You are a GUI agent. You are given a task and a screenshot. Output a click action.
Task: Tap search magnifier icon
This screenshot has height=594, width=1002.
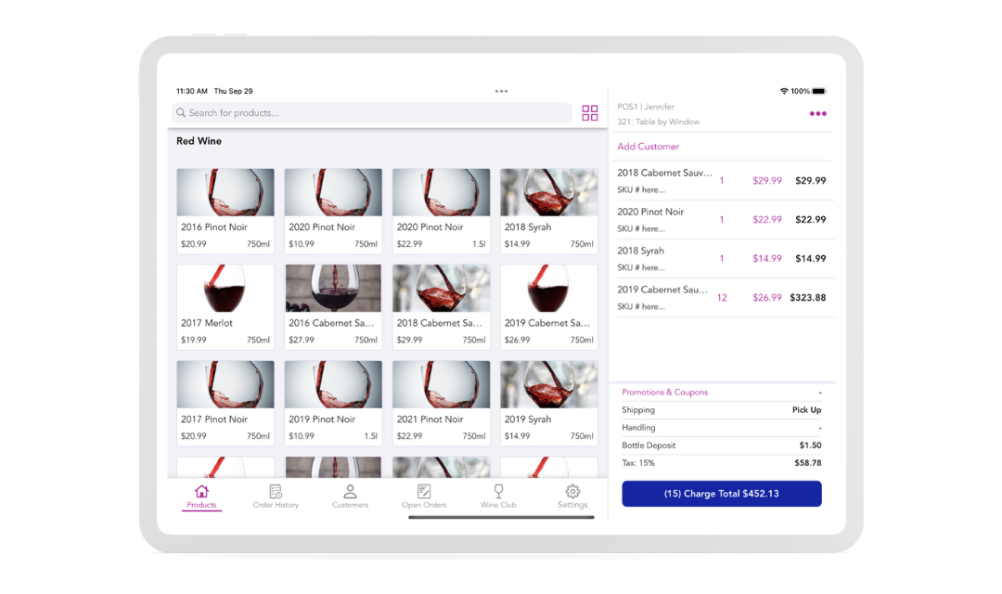[x=181, y=113]
